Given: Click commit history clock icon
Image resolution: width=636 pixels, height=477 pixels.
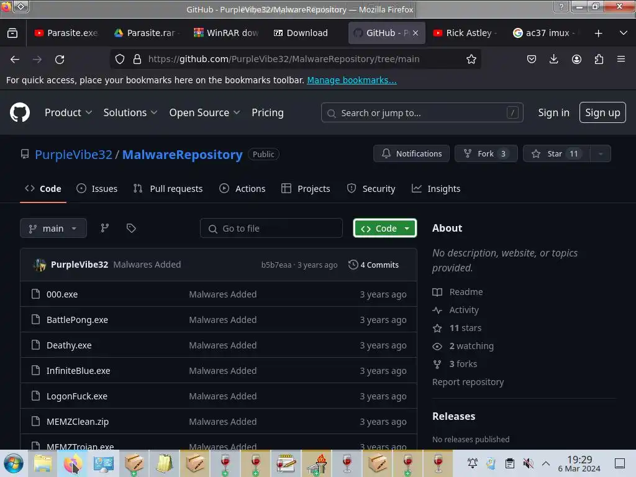Looking at the screenshot, I should pos(353,265).
